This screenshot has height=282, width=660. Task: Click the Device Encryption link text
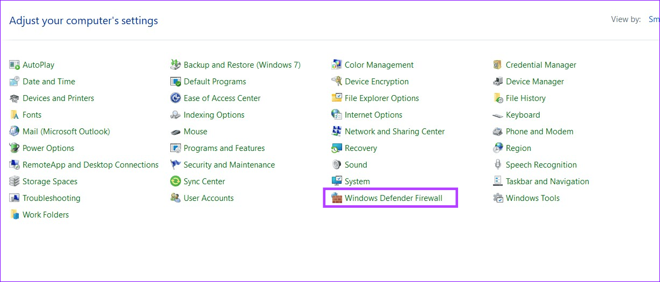(x=376, y=82)
